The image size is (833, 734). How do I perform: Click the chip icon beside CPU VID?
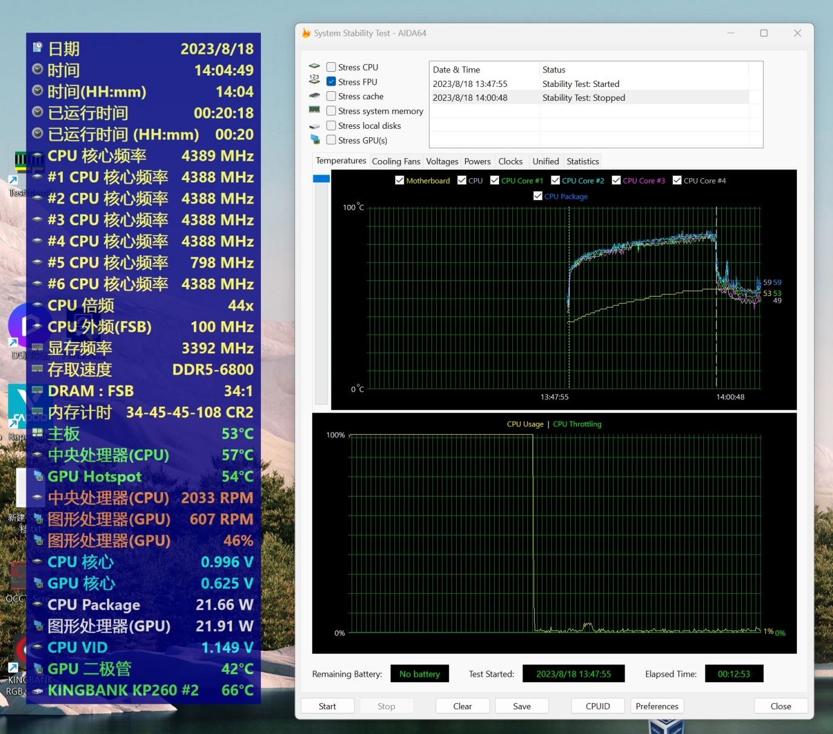tap(37, 647)
